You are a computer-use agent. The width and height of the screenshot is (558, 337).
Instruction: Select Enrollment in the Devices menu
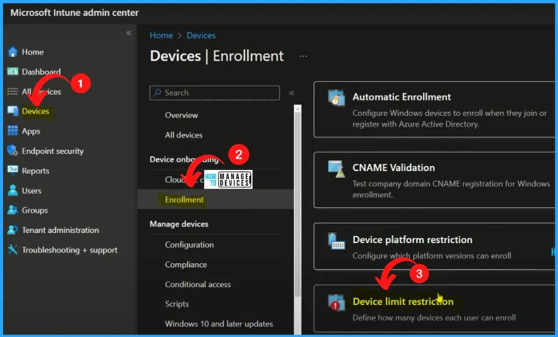[184, 200]
